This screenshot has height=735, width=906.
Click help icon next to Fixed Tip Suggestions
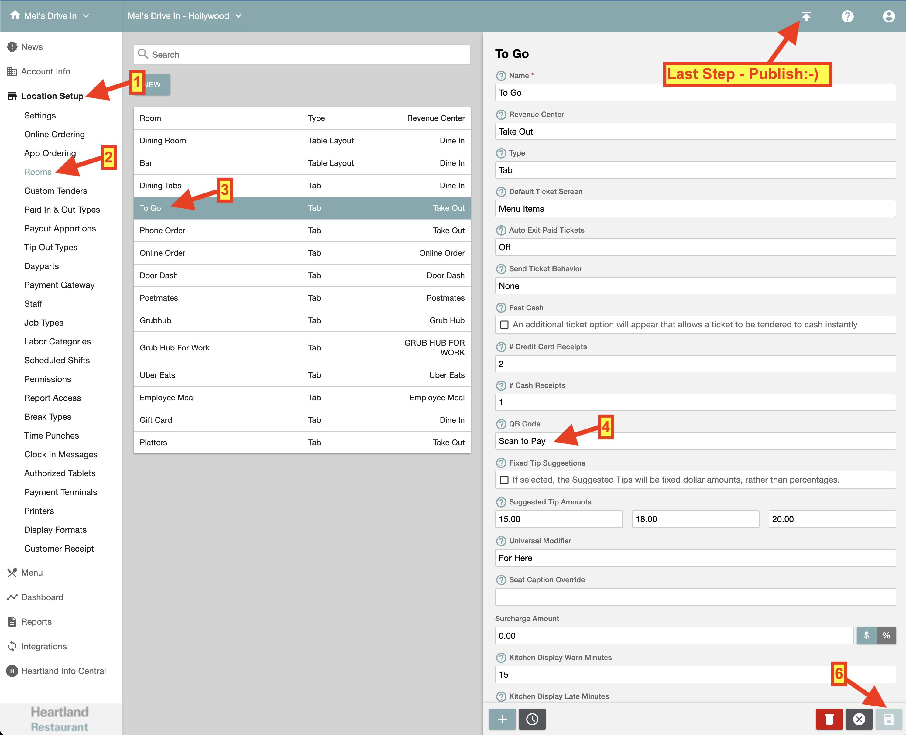click(501, 463)
